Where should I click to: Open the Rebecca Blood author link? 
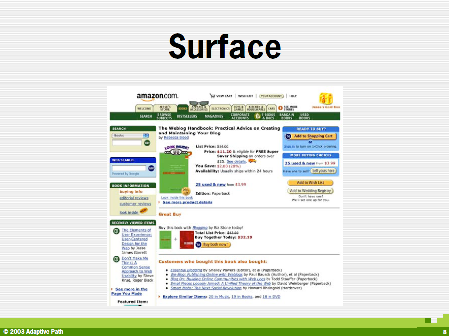click(176, 138)
